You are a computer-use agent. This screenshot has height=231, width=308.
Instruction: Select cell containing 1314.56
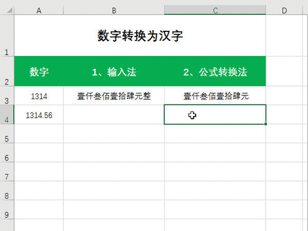(x=38, y=115)
